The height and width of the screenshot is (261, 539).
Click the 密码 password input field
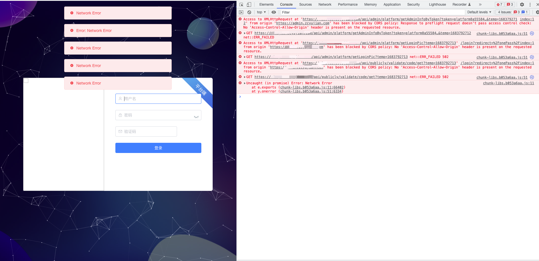coord(158,115)
